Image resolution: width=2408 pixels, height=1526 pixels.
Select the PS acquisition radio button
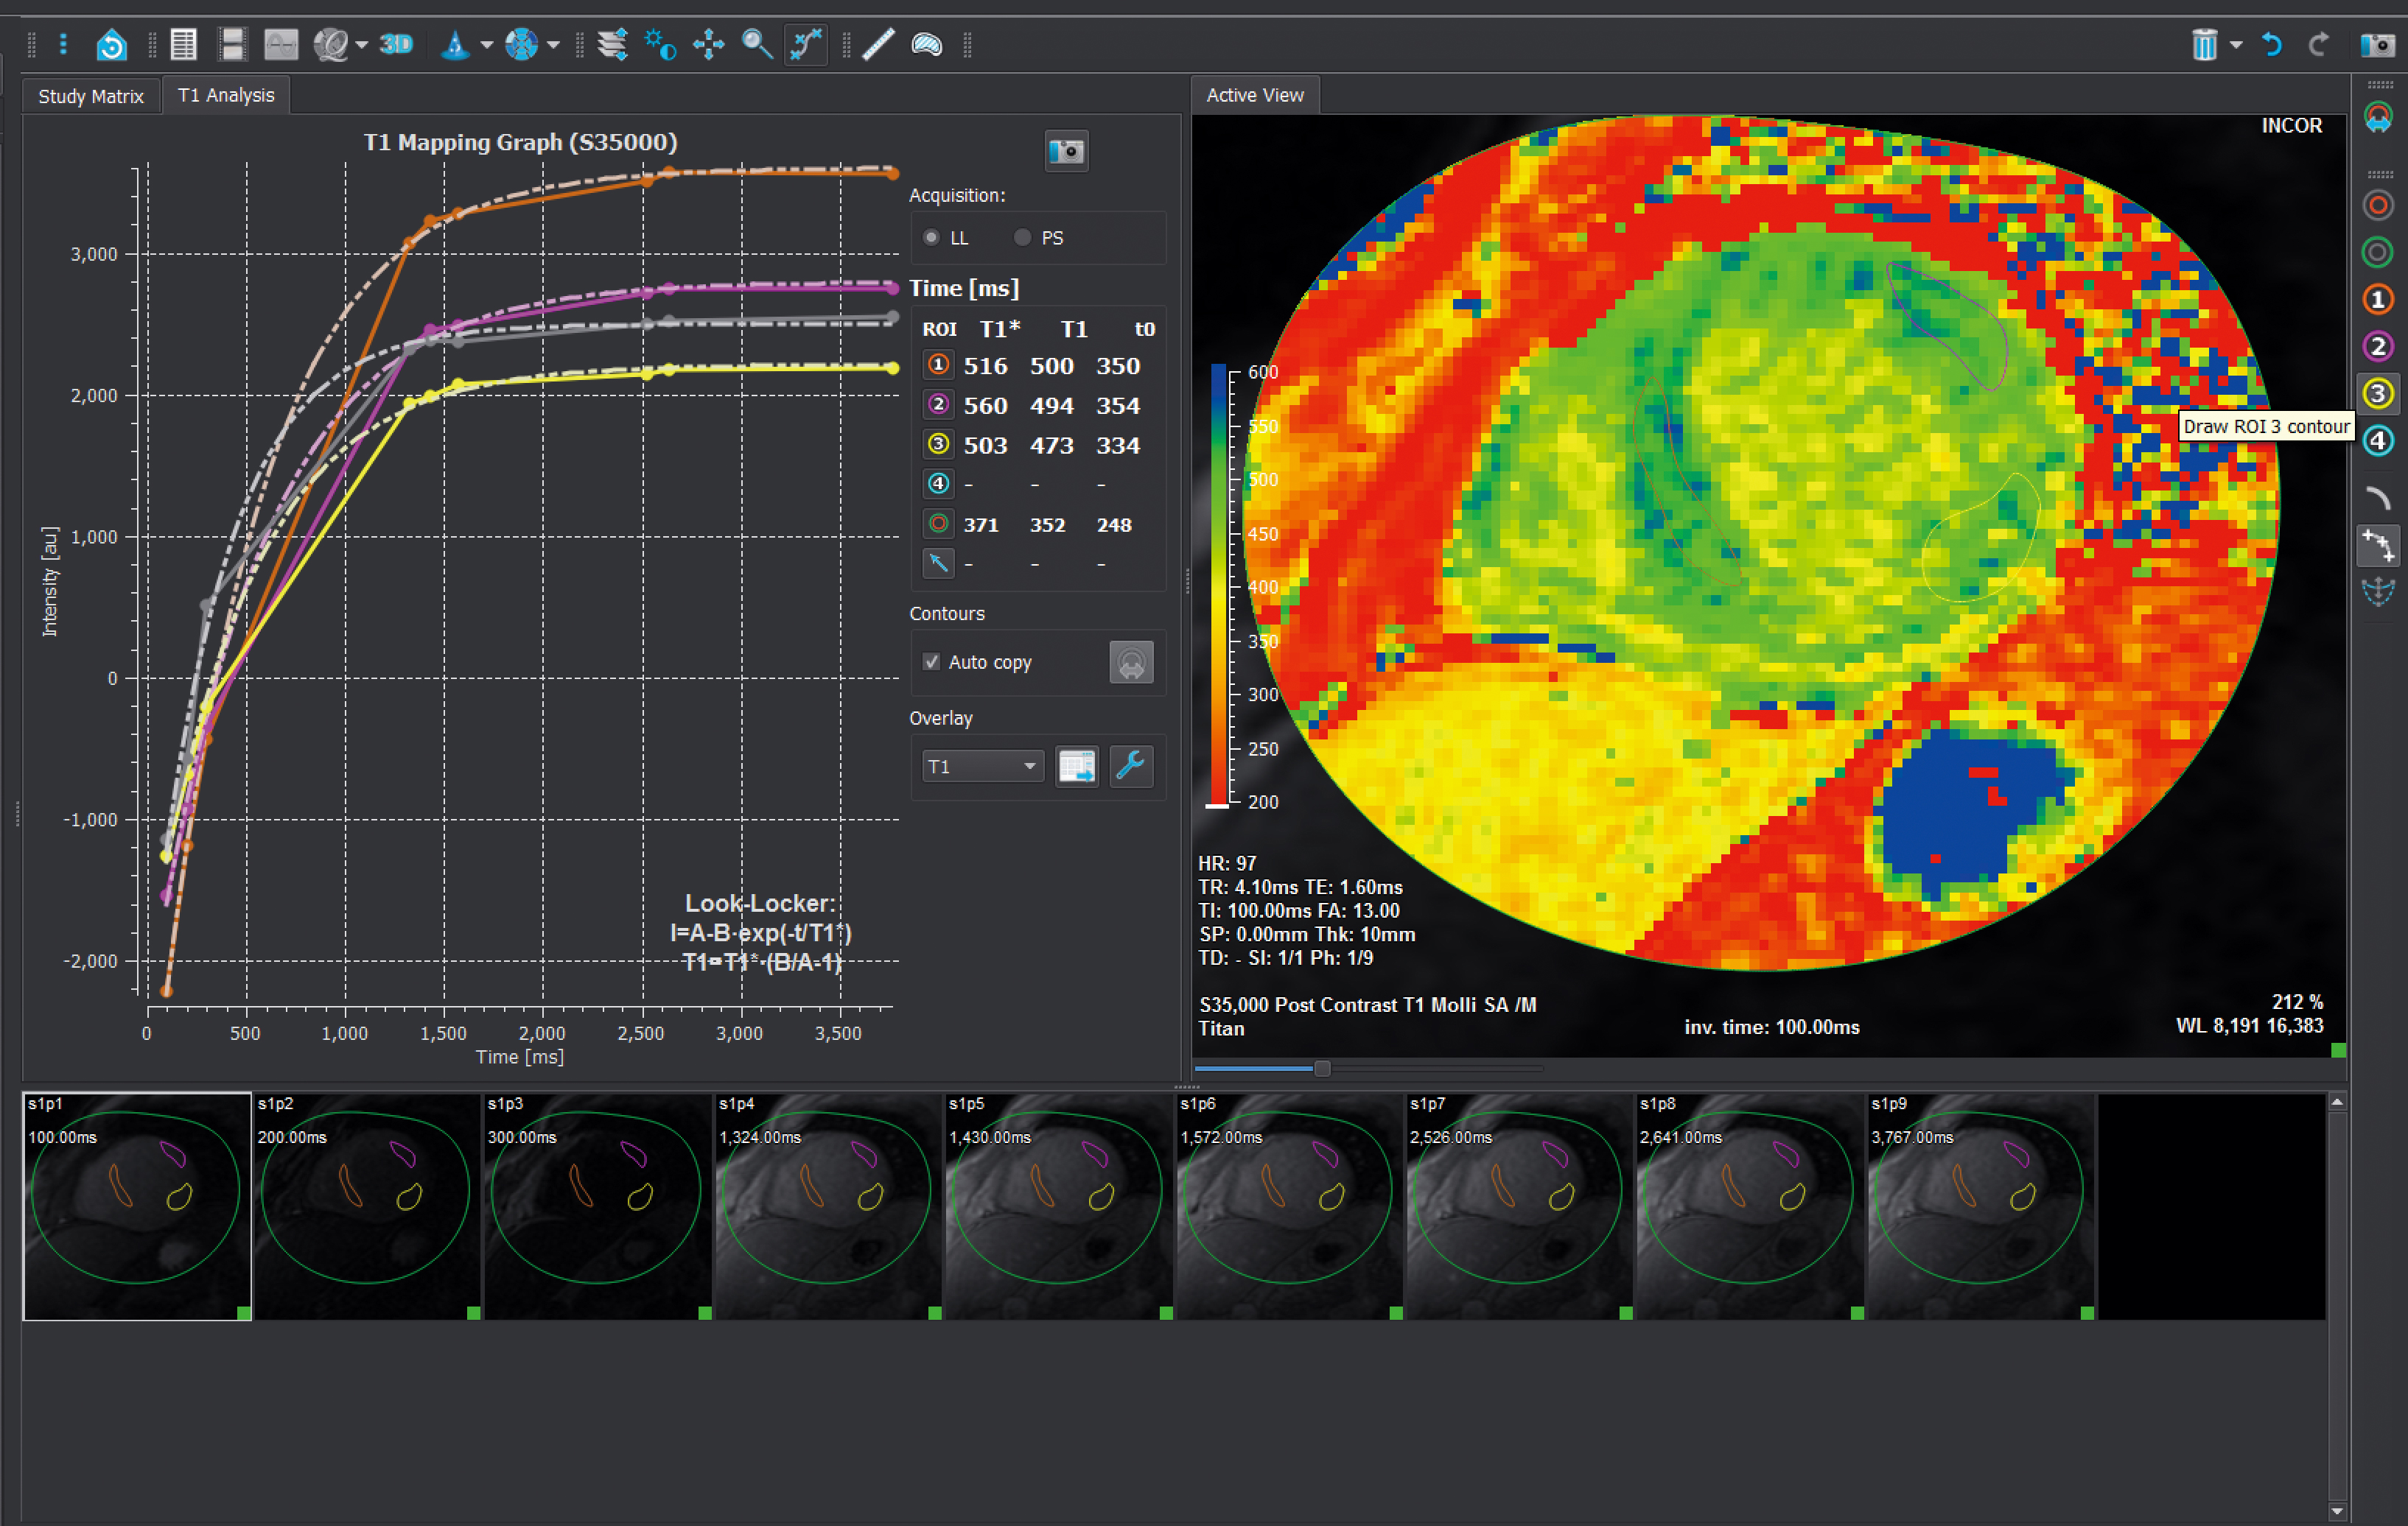[x=1022, y=238]
